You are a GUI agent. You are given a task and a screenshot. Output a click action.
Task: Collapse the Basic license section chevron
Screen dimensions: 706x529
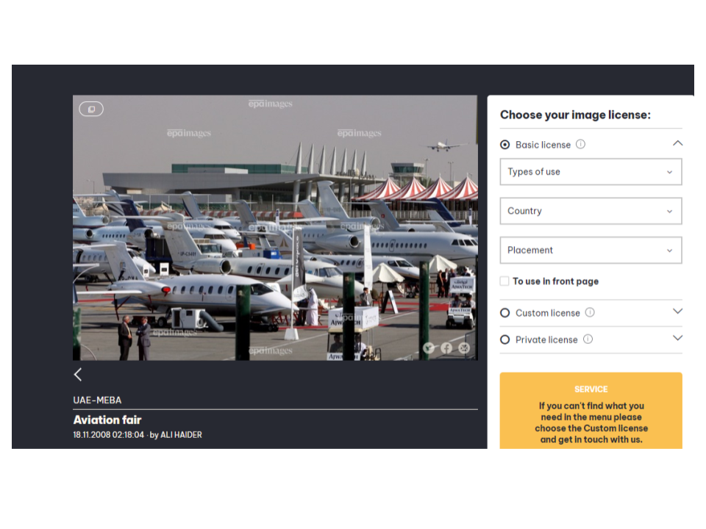(677, 143)
